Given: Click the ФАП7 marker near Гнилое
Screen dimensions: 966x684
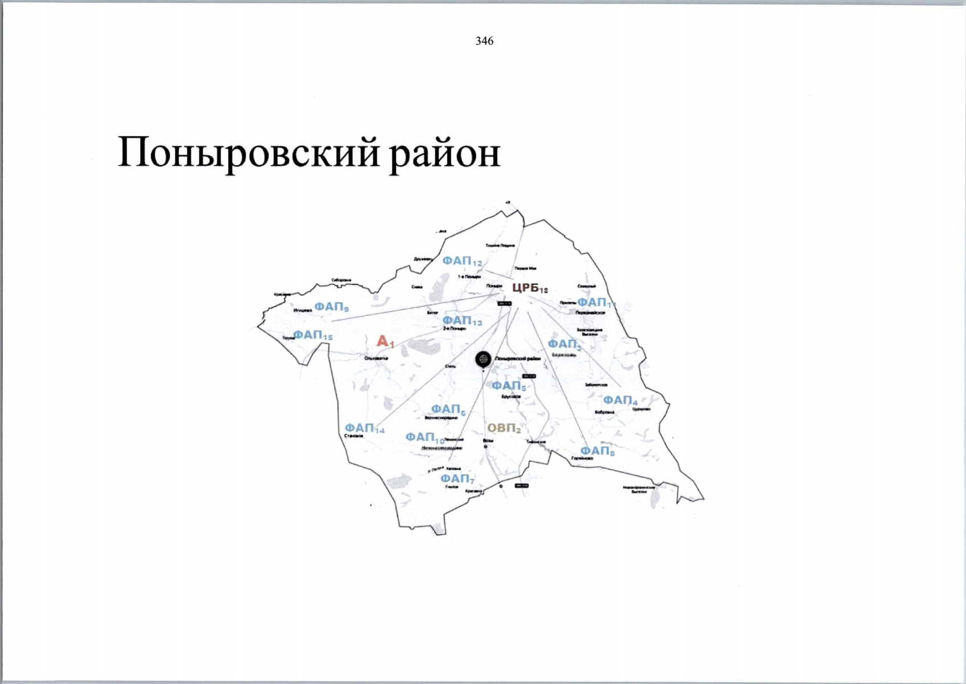Looking at the screenshot, I should (x=458, y=479).
